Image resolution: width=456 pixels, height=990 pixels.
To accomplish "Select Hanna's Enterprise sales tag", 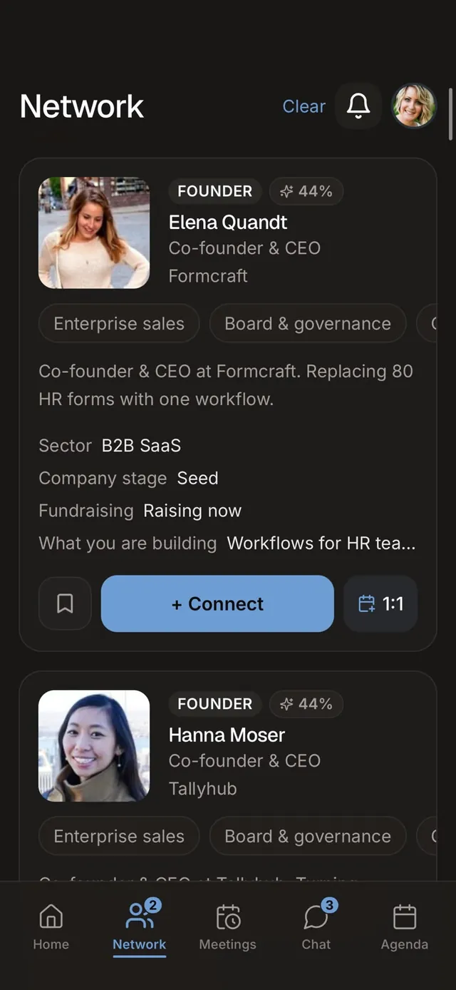I will coord(119,836).
